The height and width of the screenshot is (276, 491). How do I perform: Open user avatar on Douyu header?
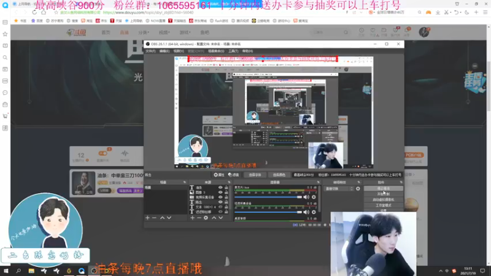click(x=424, y=32)
